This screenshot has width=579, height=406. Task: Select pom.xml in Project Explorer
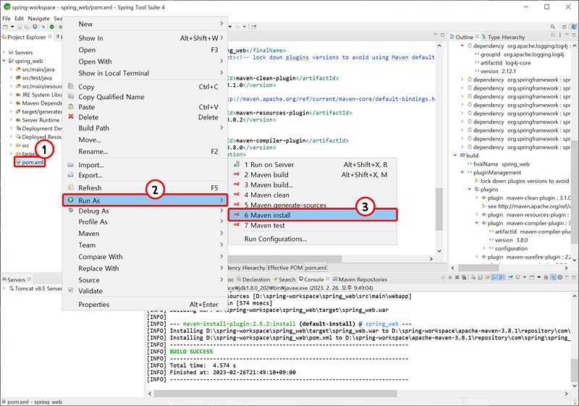pyautogui.click(x=30, y=162)
